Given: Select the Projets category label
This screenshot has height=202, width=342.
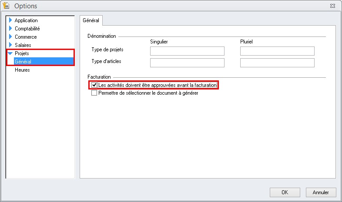Looking at the screenshot, I should pyautogui.click(x=22, y=53).
